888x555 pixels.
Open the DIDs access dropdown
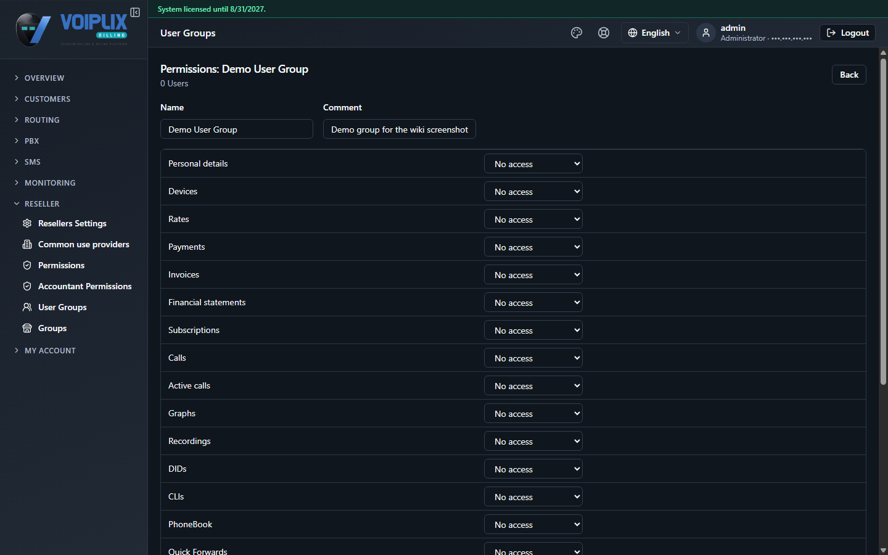[x=533, y=469]
